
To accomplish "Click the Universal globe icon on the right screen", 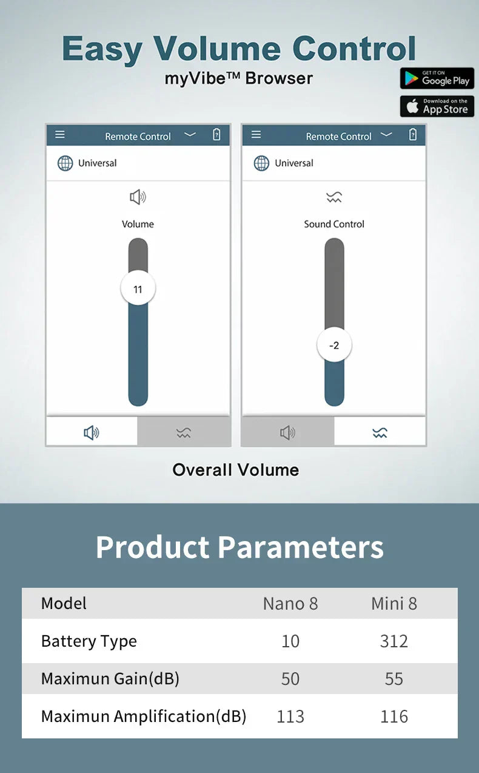I will (261, 163).
